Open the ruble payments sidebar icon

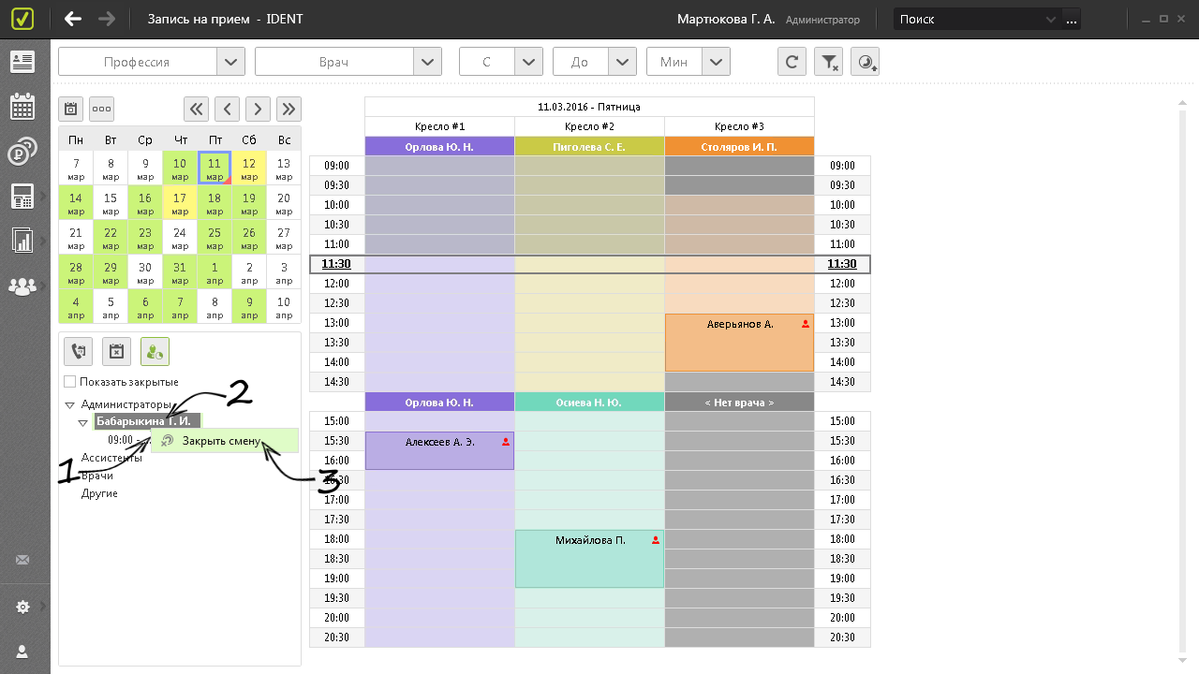(x=22, y=151)
